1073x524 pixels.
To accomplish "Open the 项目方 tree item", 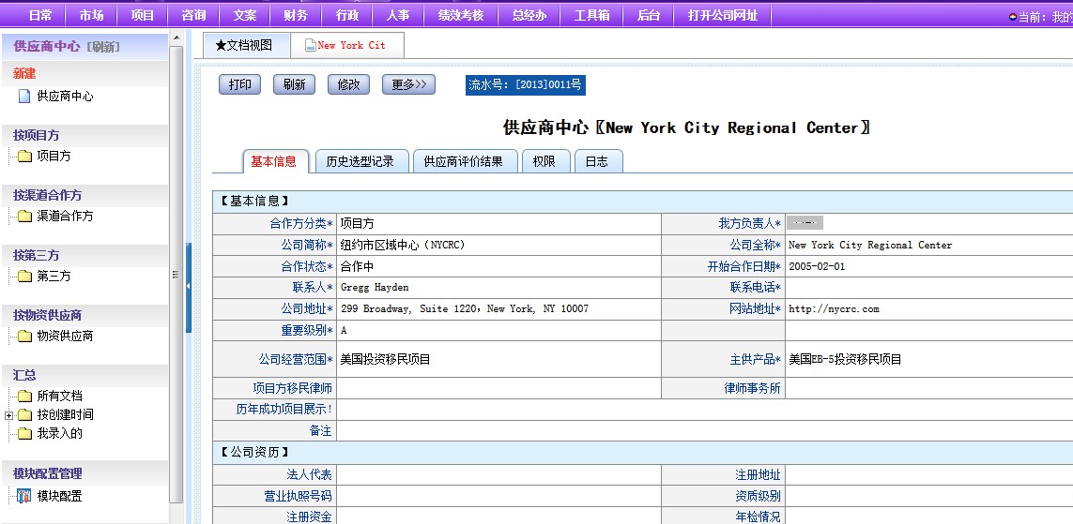I will tap(54, 157).
